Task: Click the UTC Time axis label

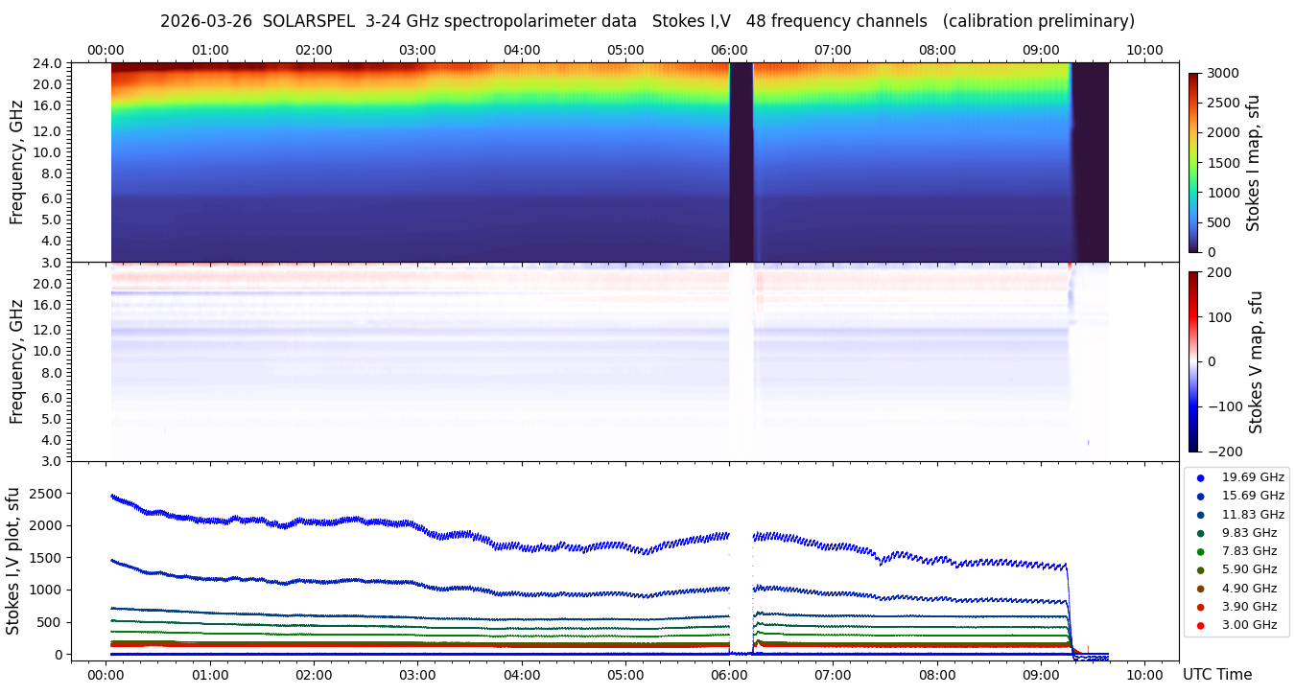Action: (x=1217, y=675)
